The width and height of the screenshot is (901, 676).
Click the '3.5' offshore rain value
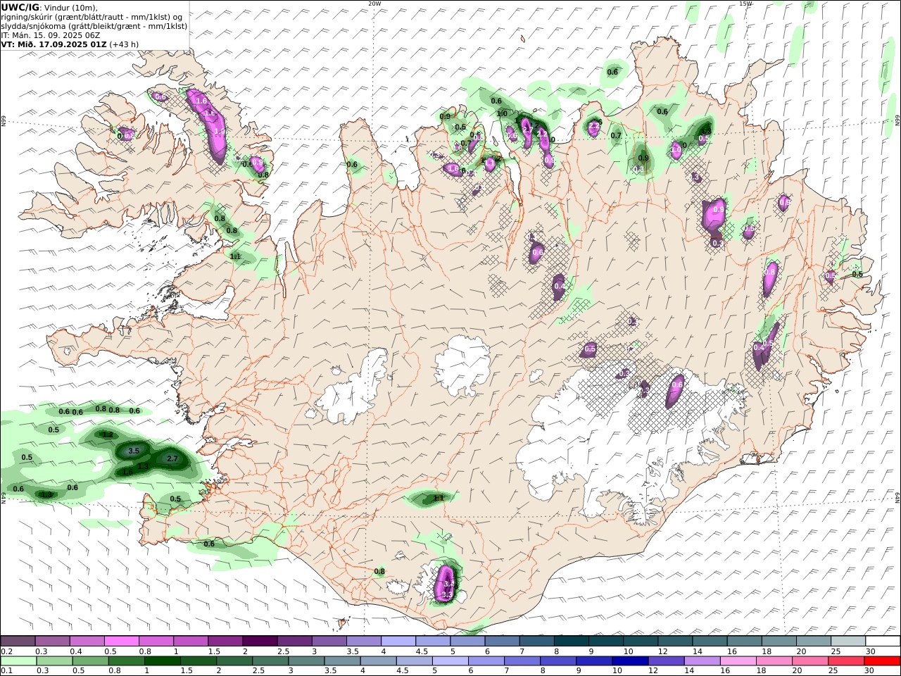[x=135, y=451]
